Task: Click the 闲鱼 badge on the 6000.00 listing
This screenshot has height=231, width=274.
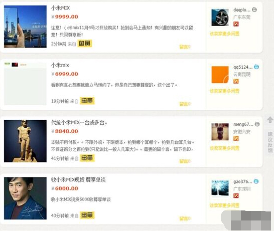Action: [x=87, y=215]
